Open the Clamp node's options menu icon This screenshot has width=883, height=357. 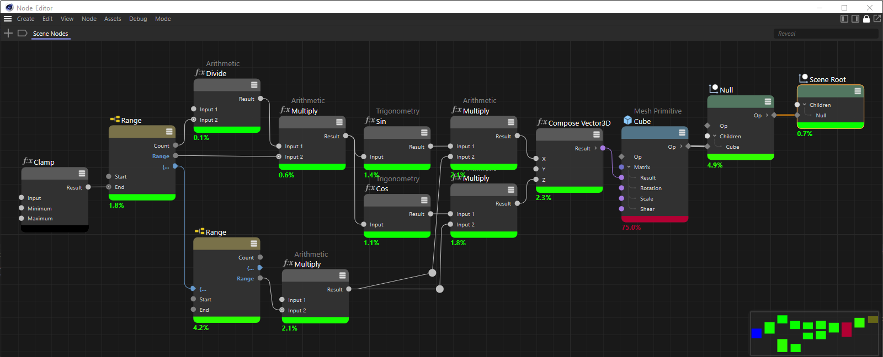point(82,174)
